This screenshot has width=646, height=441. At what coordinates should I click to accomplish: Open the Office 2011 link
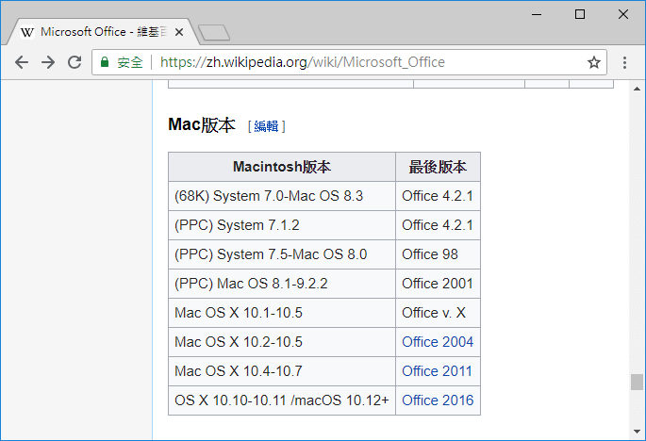437,371
